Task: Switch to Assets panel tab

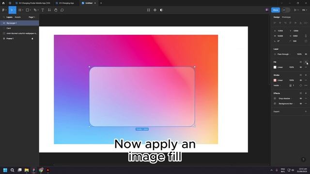Action: [x=17, y=17]
